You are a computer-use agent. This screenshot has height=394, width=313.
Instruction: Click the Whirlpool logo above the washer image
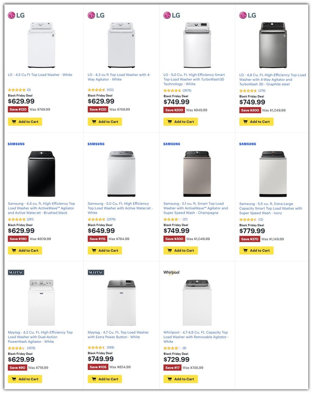coord(172,272)
